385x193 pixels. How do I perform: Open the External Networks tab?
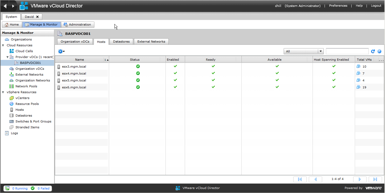tap(151, 42)
